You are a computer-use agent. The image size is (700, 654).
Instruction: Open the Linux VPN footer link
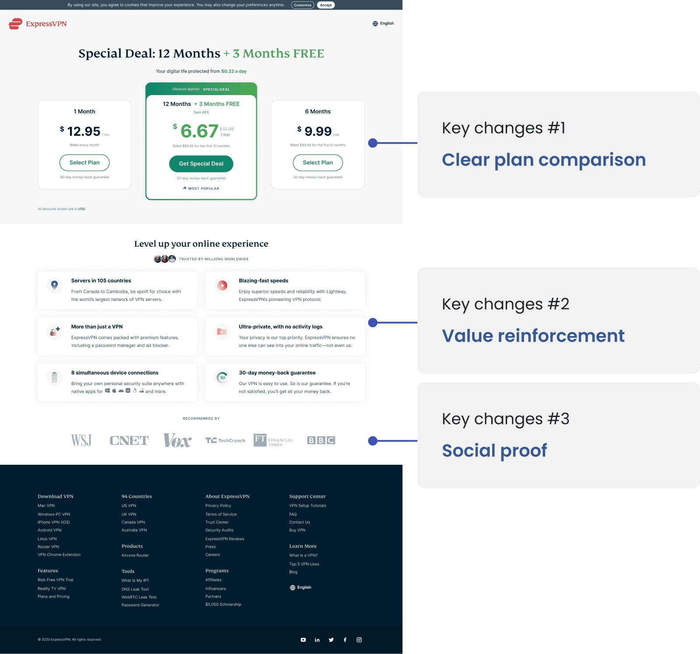47,539
